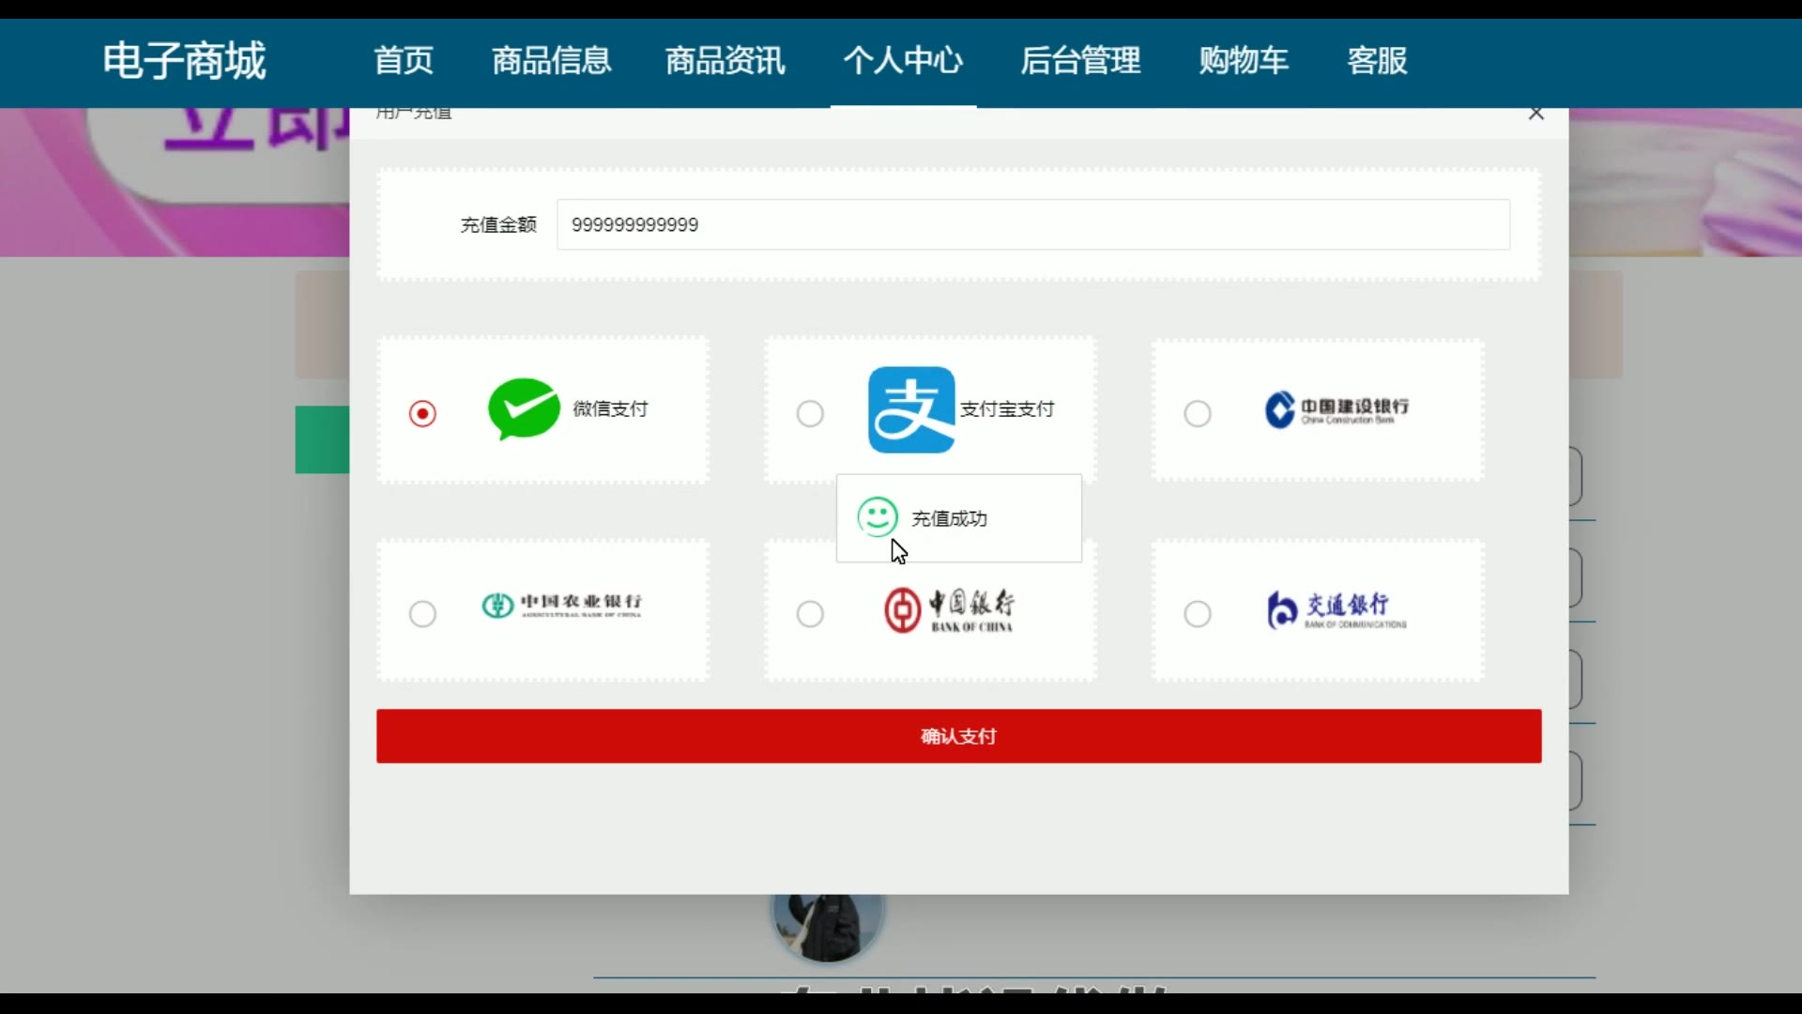Screen dimensions: 1802x1014
Task: Click the 充值成功 message text
Action: (x=949, y=518)
